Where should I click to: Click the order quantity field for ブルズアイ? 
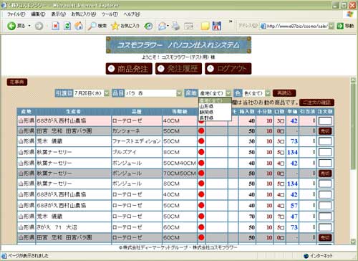(x=325, y=152)
